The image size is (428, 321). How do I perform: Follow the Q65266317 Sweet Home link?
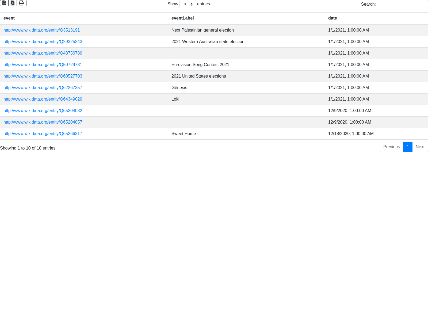tap(43, 134)
